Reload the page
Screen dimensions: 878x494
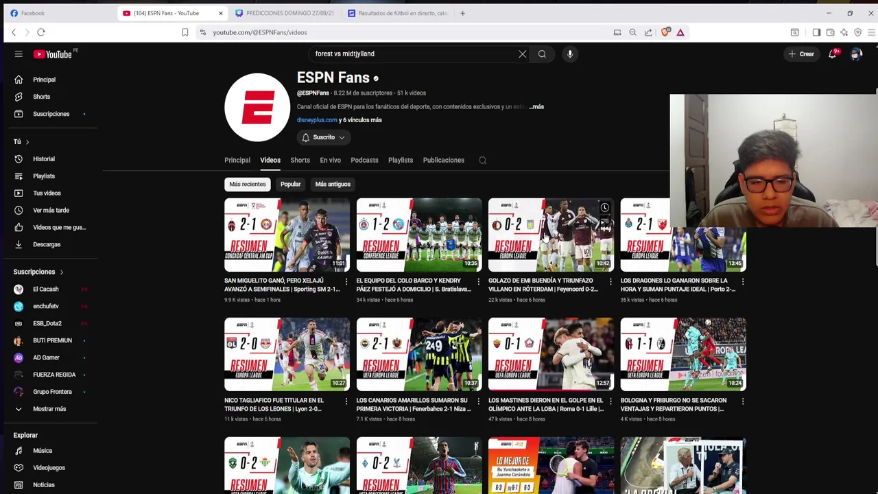(41, 32)
